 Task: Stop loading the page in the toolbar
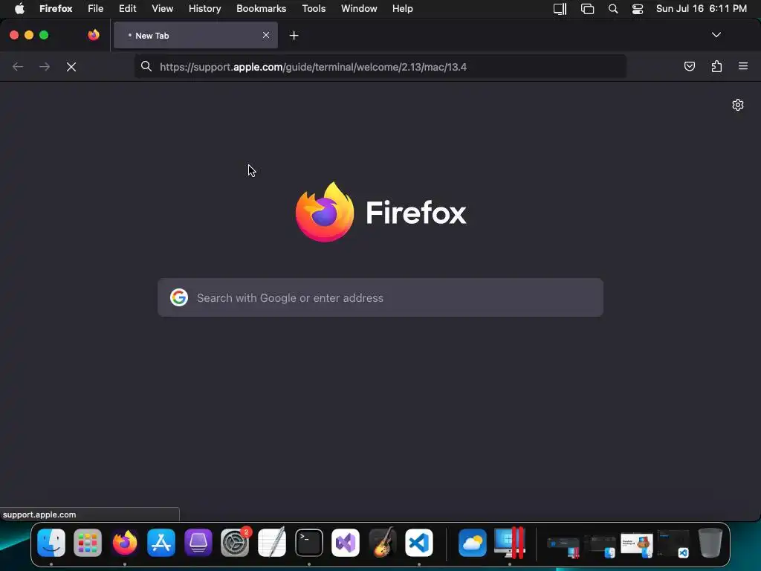tap(71, 67)
